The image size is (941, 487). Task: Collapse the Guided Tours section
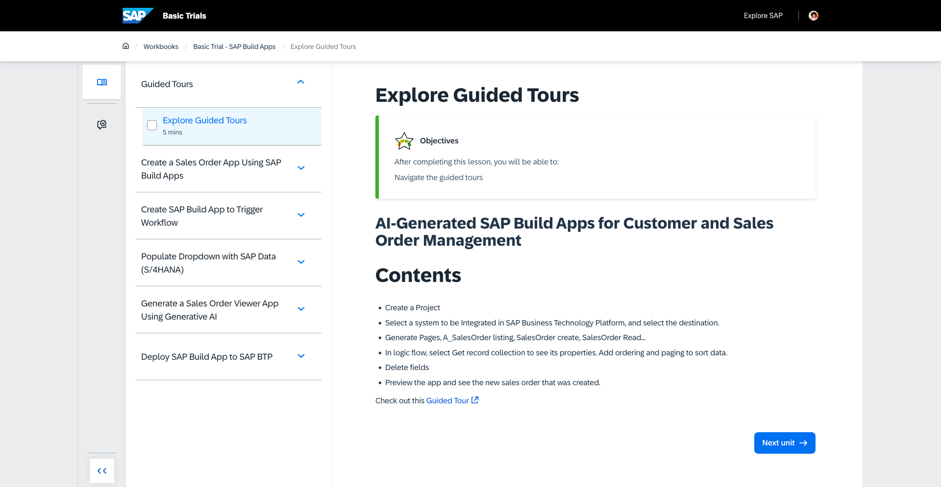click(301, 82)
